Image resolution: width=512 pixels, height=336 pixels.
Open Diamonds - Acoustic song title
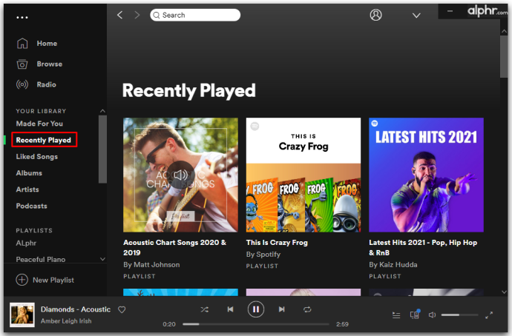point(76,309)
